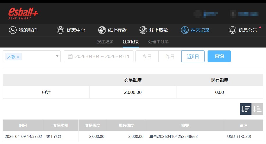This screenshot has height=144, width=266.
Task: Click the esball+ logo
Action: [x=23, y=13]
